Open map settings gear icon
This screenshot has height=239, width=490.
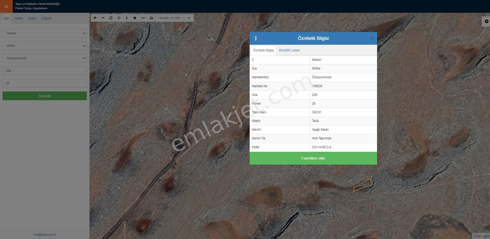click(x=486, y=21)
